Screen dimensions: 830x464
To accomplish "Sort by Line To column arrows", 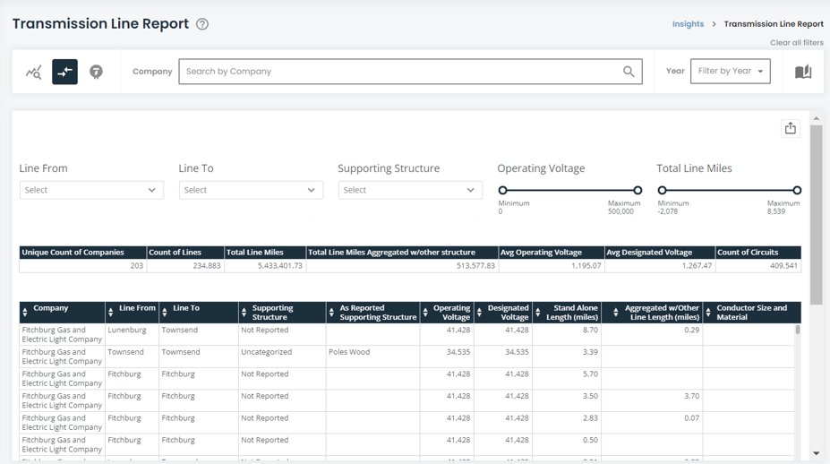I will click(165, 313).
